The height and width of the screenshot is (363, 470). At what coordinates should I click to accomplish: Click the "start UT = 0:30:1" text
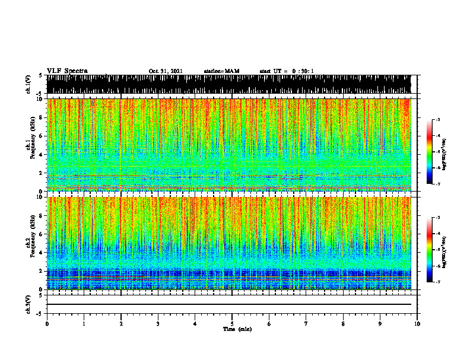[287, 71]
